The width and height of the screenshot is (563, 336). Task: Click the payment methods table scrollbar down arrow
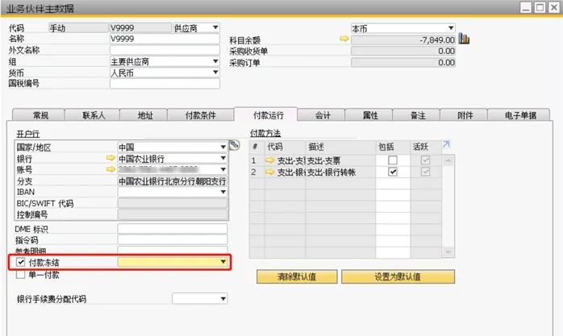click(x=448, y=251)
